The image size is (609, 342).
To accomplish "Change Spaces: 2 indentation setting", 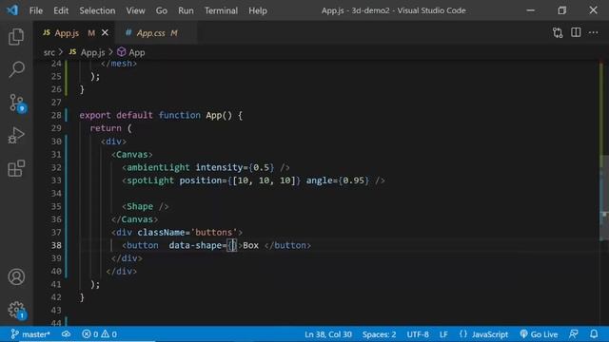I will pyautogui.click(x=379, y=333).
